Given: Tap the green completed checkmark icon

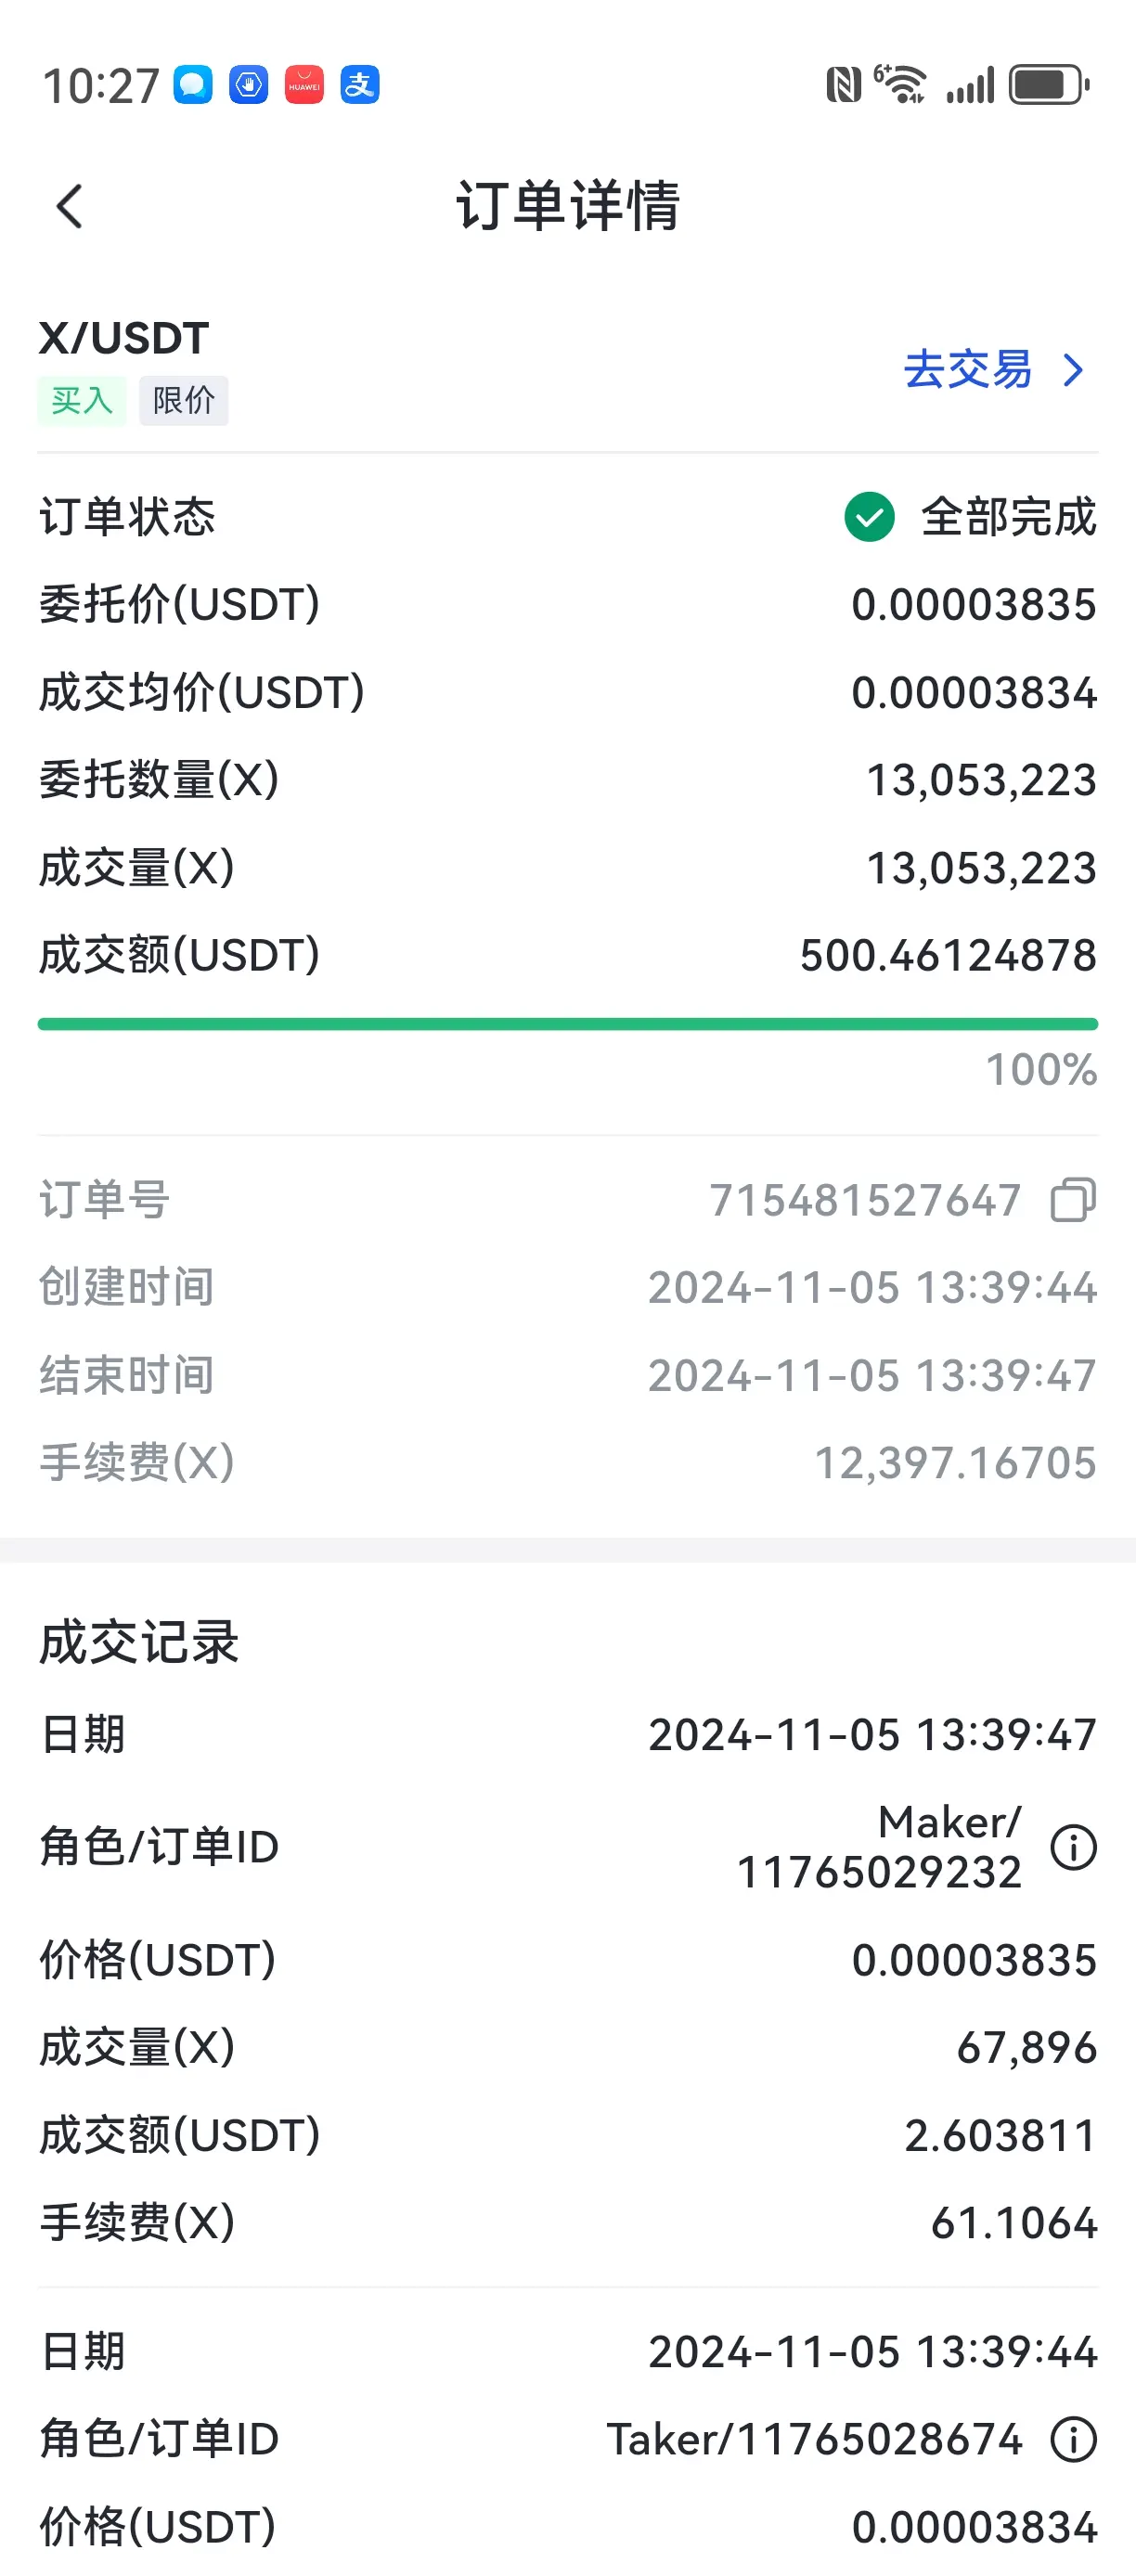Looking at the screenshot, I should [869, 517].
